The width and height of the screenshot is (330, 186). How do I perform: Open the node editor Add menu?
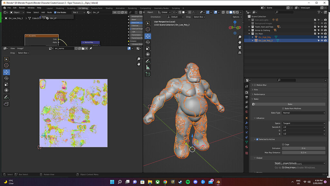(x=43, y=13)
